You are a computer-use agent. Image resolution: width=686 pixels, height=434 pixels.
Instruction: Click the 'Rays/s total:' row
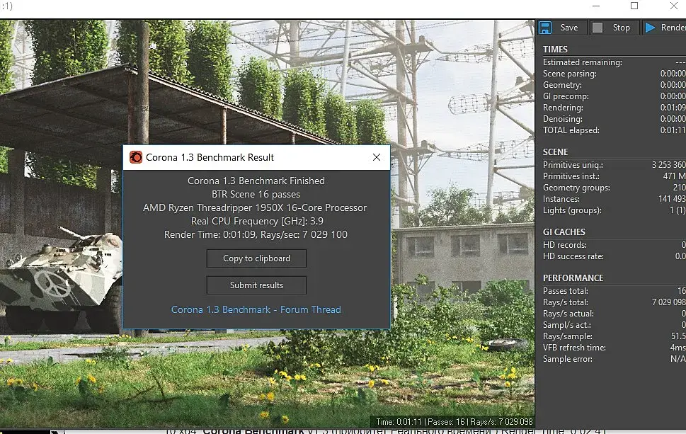[x=614, y=302]
